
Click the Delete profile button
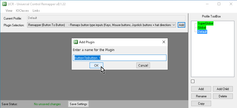point(223,96)
